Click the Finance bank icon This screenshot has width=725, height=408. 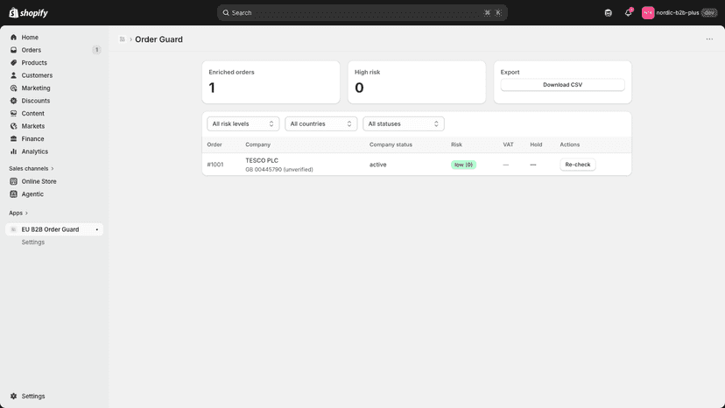tap(13, 139)
